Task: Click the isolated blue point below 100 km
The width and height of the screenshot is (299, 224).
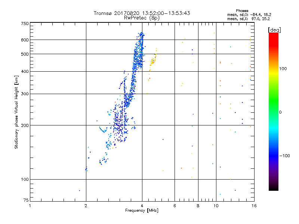Action: tap(80, 190)
